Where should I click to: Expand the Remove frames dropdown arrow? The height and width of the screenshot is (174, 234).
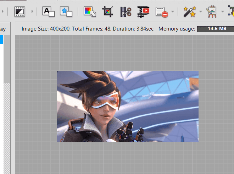(x=173, y=11)
